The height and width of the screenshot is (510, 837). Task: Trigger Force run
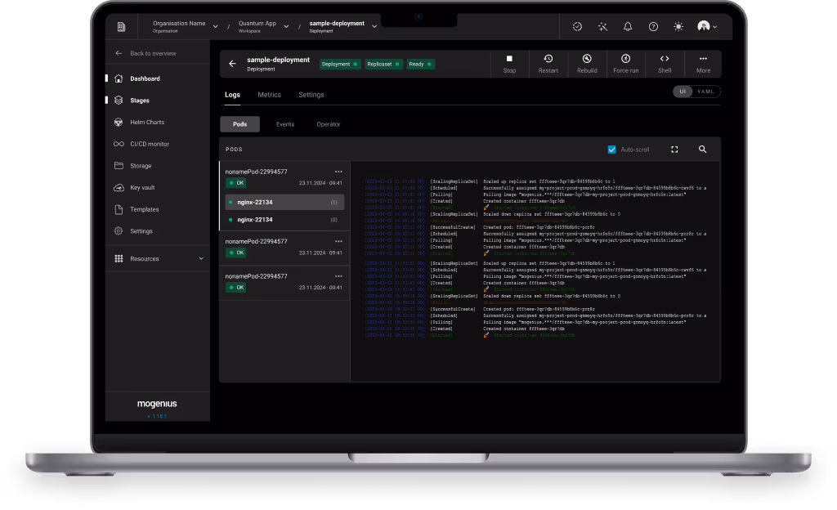click(x=625, y=64)
